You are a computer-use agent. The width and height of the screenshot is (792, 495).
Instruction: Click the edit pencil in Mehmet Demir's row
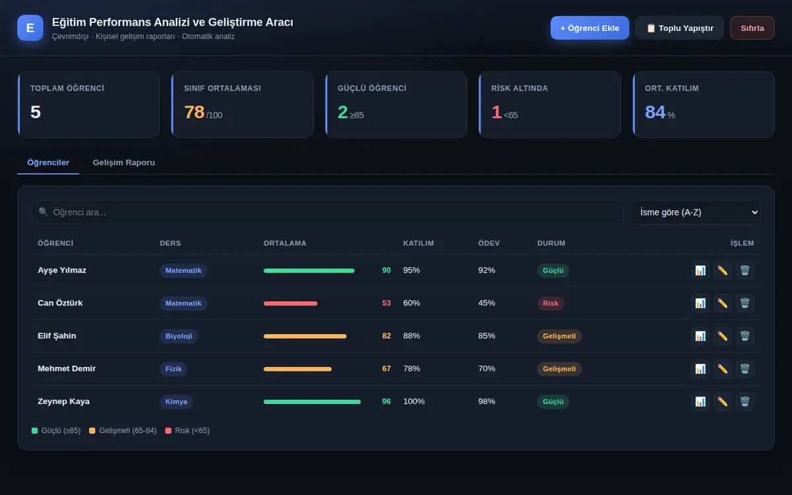point(723,368)
